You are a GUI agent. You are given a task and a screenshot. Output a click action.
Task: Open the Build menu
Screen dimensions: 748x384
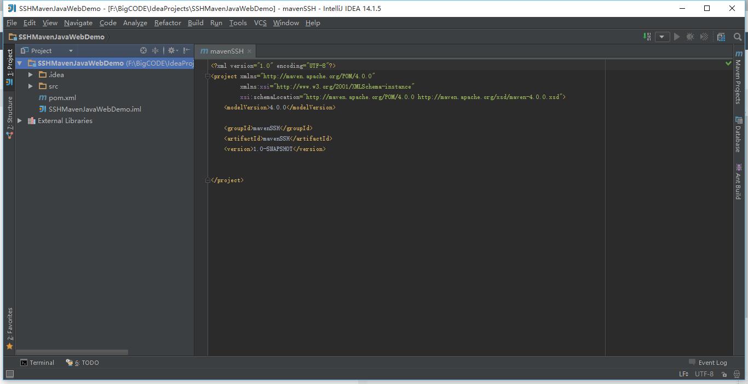tap(195, 22)
